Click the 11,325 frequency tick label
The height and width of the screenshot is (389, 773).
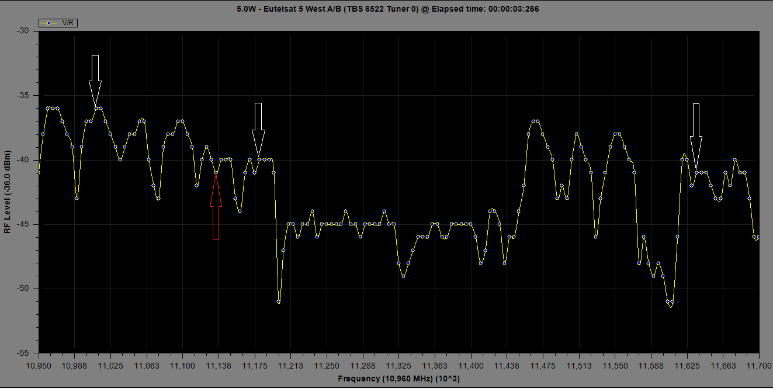(399, 365)
